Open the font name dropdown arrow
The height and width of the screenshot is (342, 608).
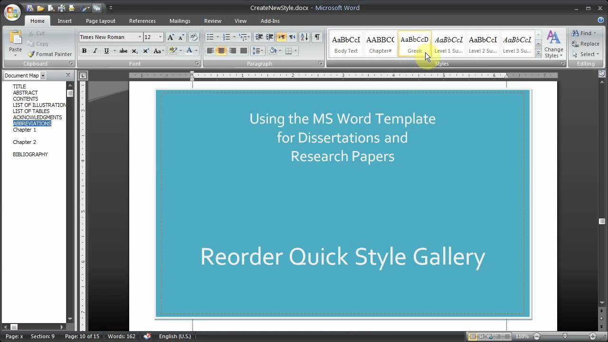coord(140,37)
